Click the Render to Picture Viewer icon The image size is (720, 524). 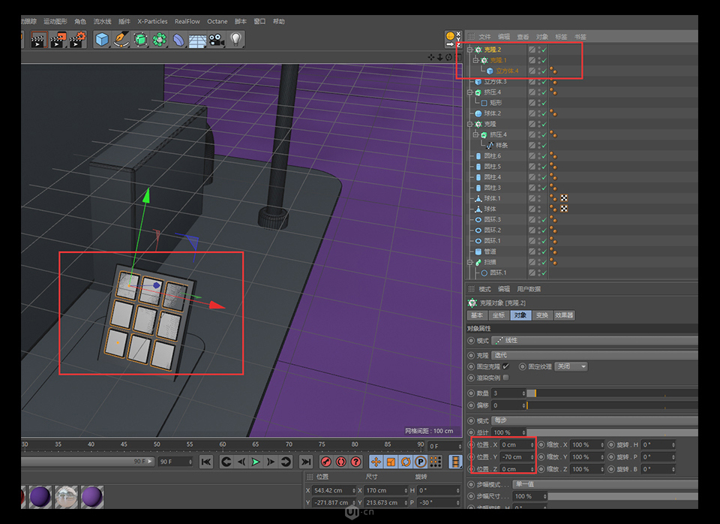click(57, 40)
